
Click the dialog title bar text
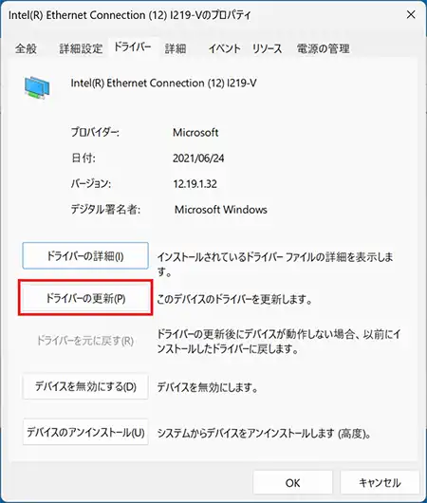129,15
